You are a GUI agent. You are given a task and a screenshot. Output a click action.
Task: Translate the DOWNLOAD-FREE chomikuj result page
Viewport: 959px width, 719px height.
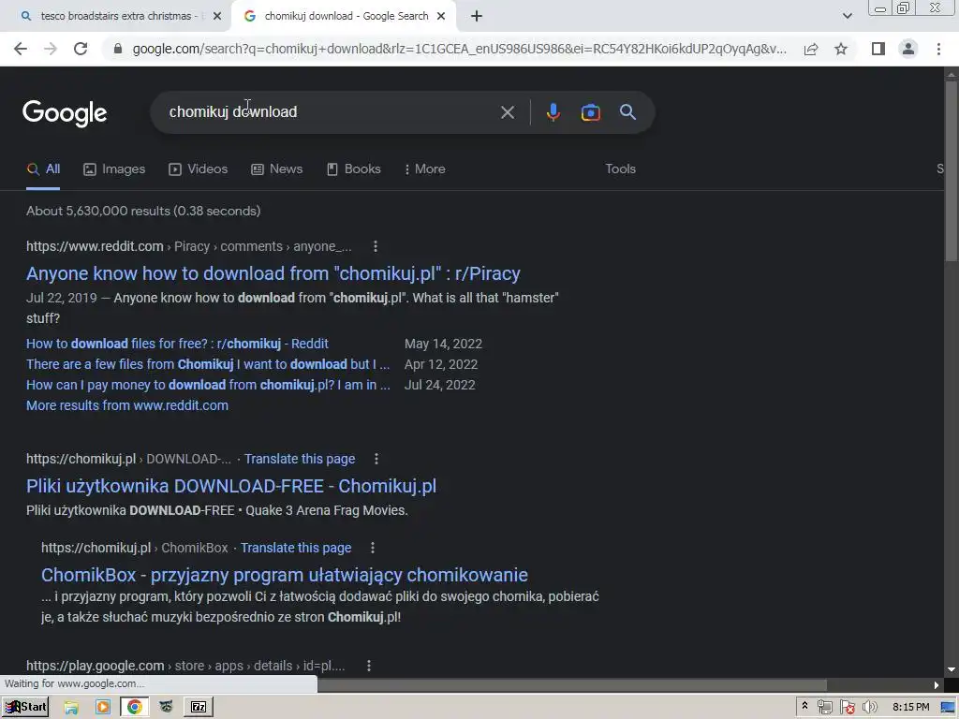(300, 459)
